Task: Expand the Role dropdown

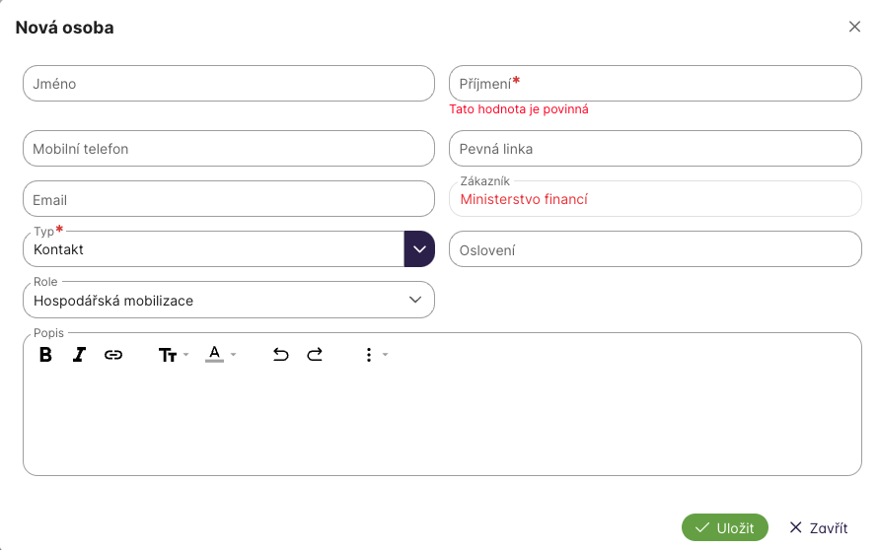Action: [x=415, y=300]
